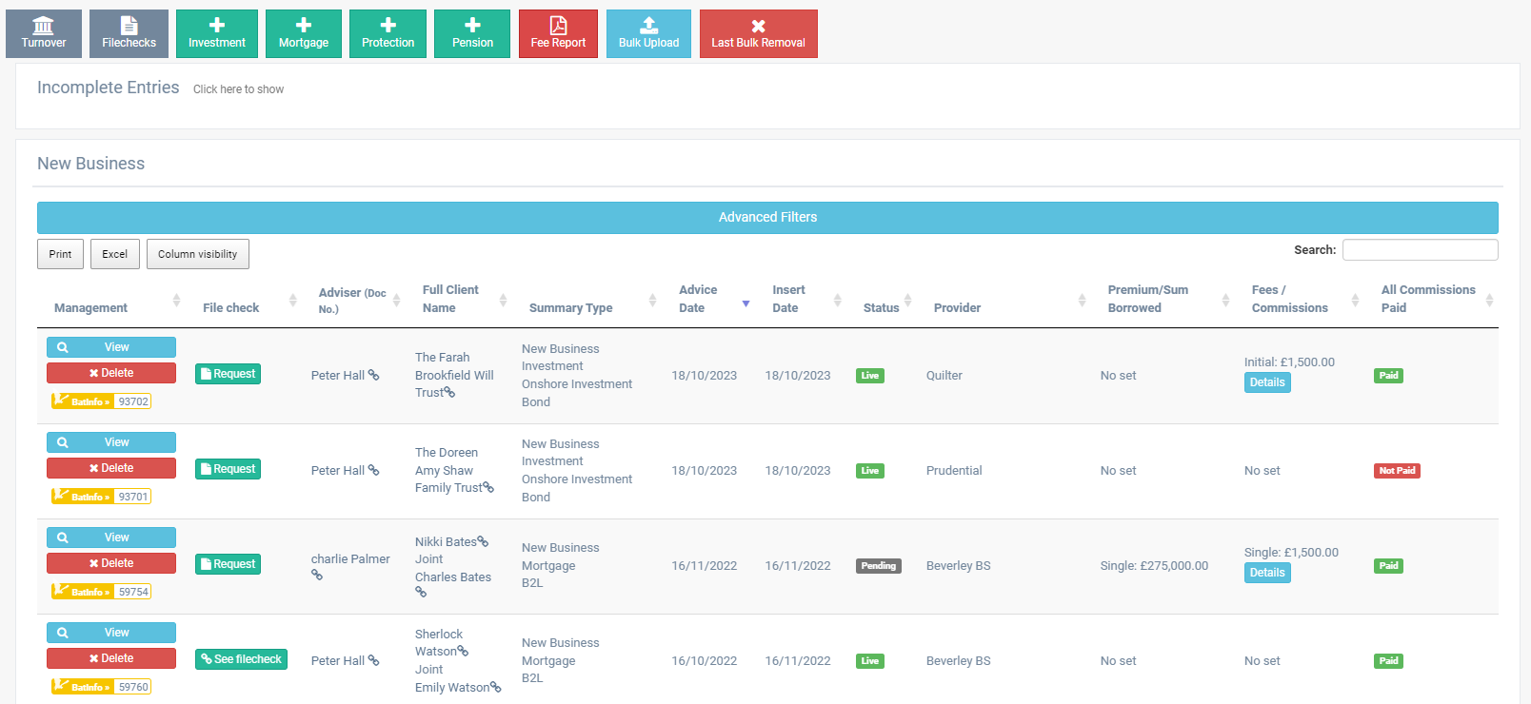View the Prudential entry
This screenshot has width=1531, height=704.
111,442
